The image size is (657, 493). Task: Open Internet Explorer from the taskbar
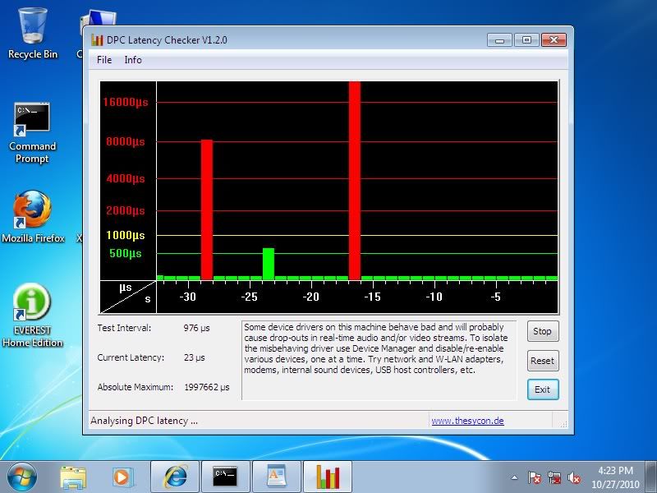click(175, 477)
